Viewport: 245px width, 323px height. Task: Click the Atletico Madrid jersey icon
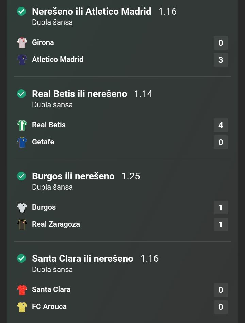[x=22, y=60]
